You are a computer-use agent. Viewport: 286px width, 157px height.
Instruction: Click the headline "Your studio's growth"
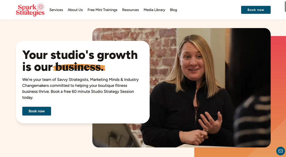[x=80, y=55]
